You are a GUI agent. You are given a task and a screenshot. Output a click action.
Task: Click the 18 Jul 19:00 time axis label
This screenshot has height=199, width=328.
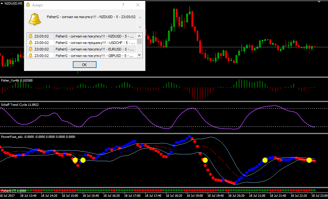tap(195, 196)
